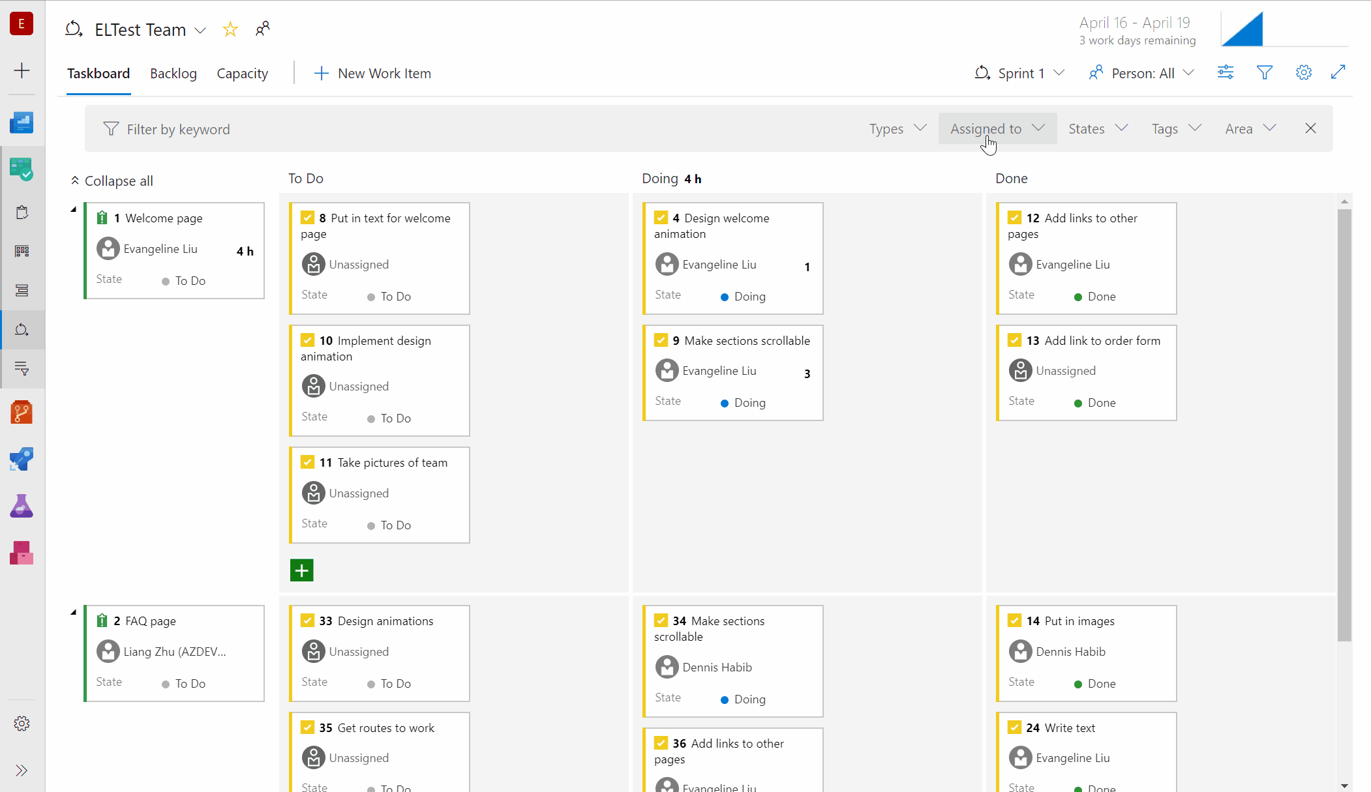Enter full screen with the expand arrows icon

pyautogui.click(x=1338, y=72)
